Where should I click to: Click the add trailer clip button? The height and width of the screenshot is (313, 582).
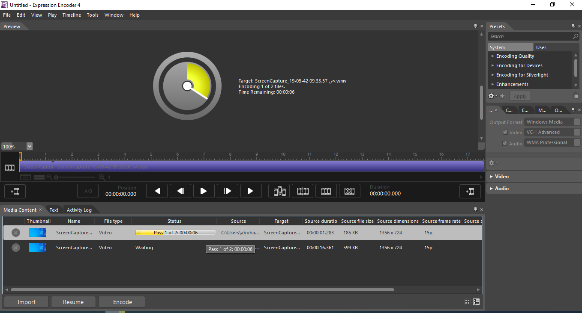470,191
